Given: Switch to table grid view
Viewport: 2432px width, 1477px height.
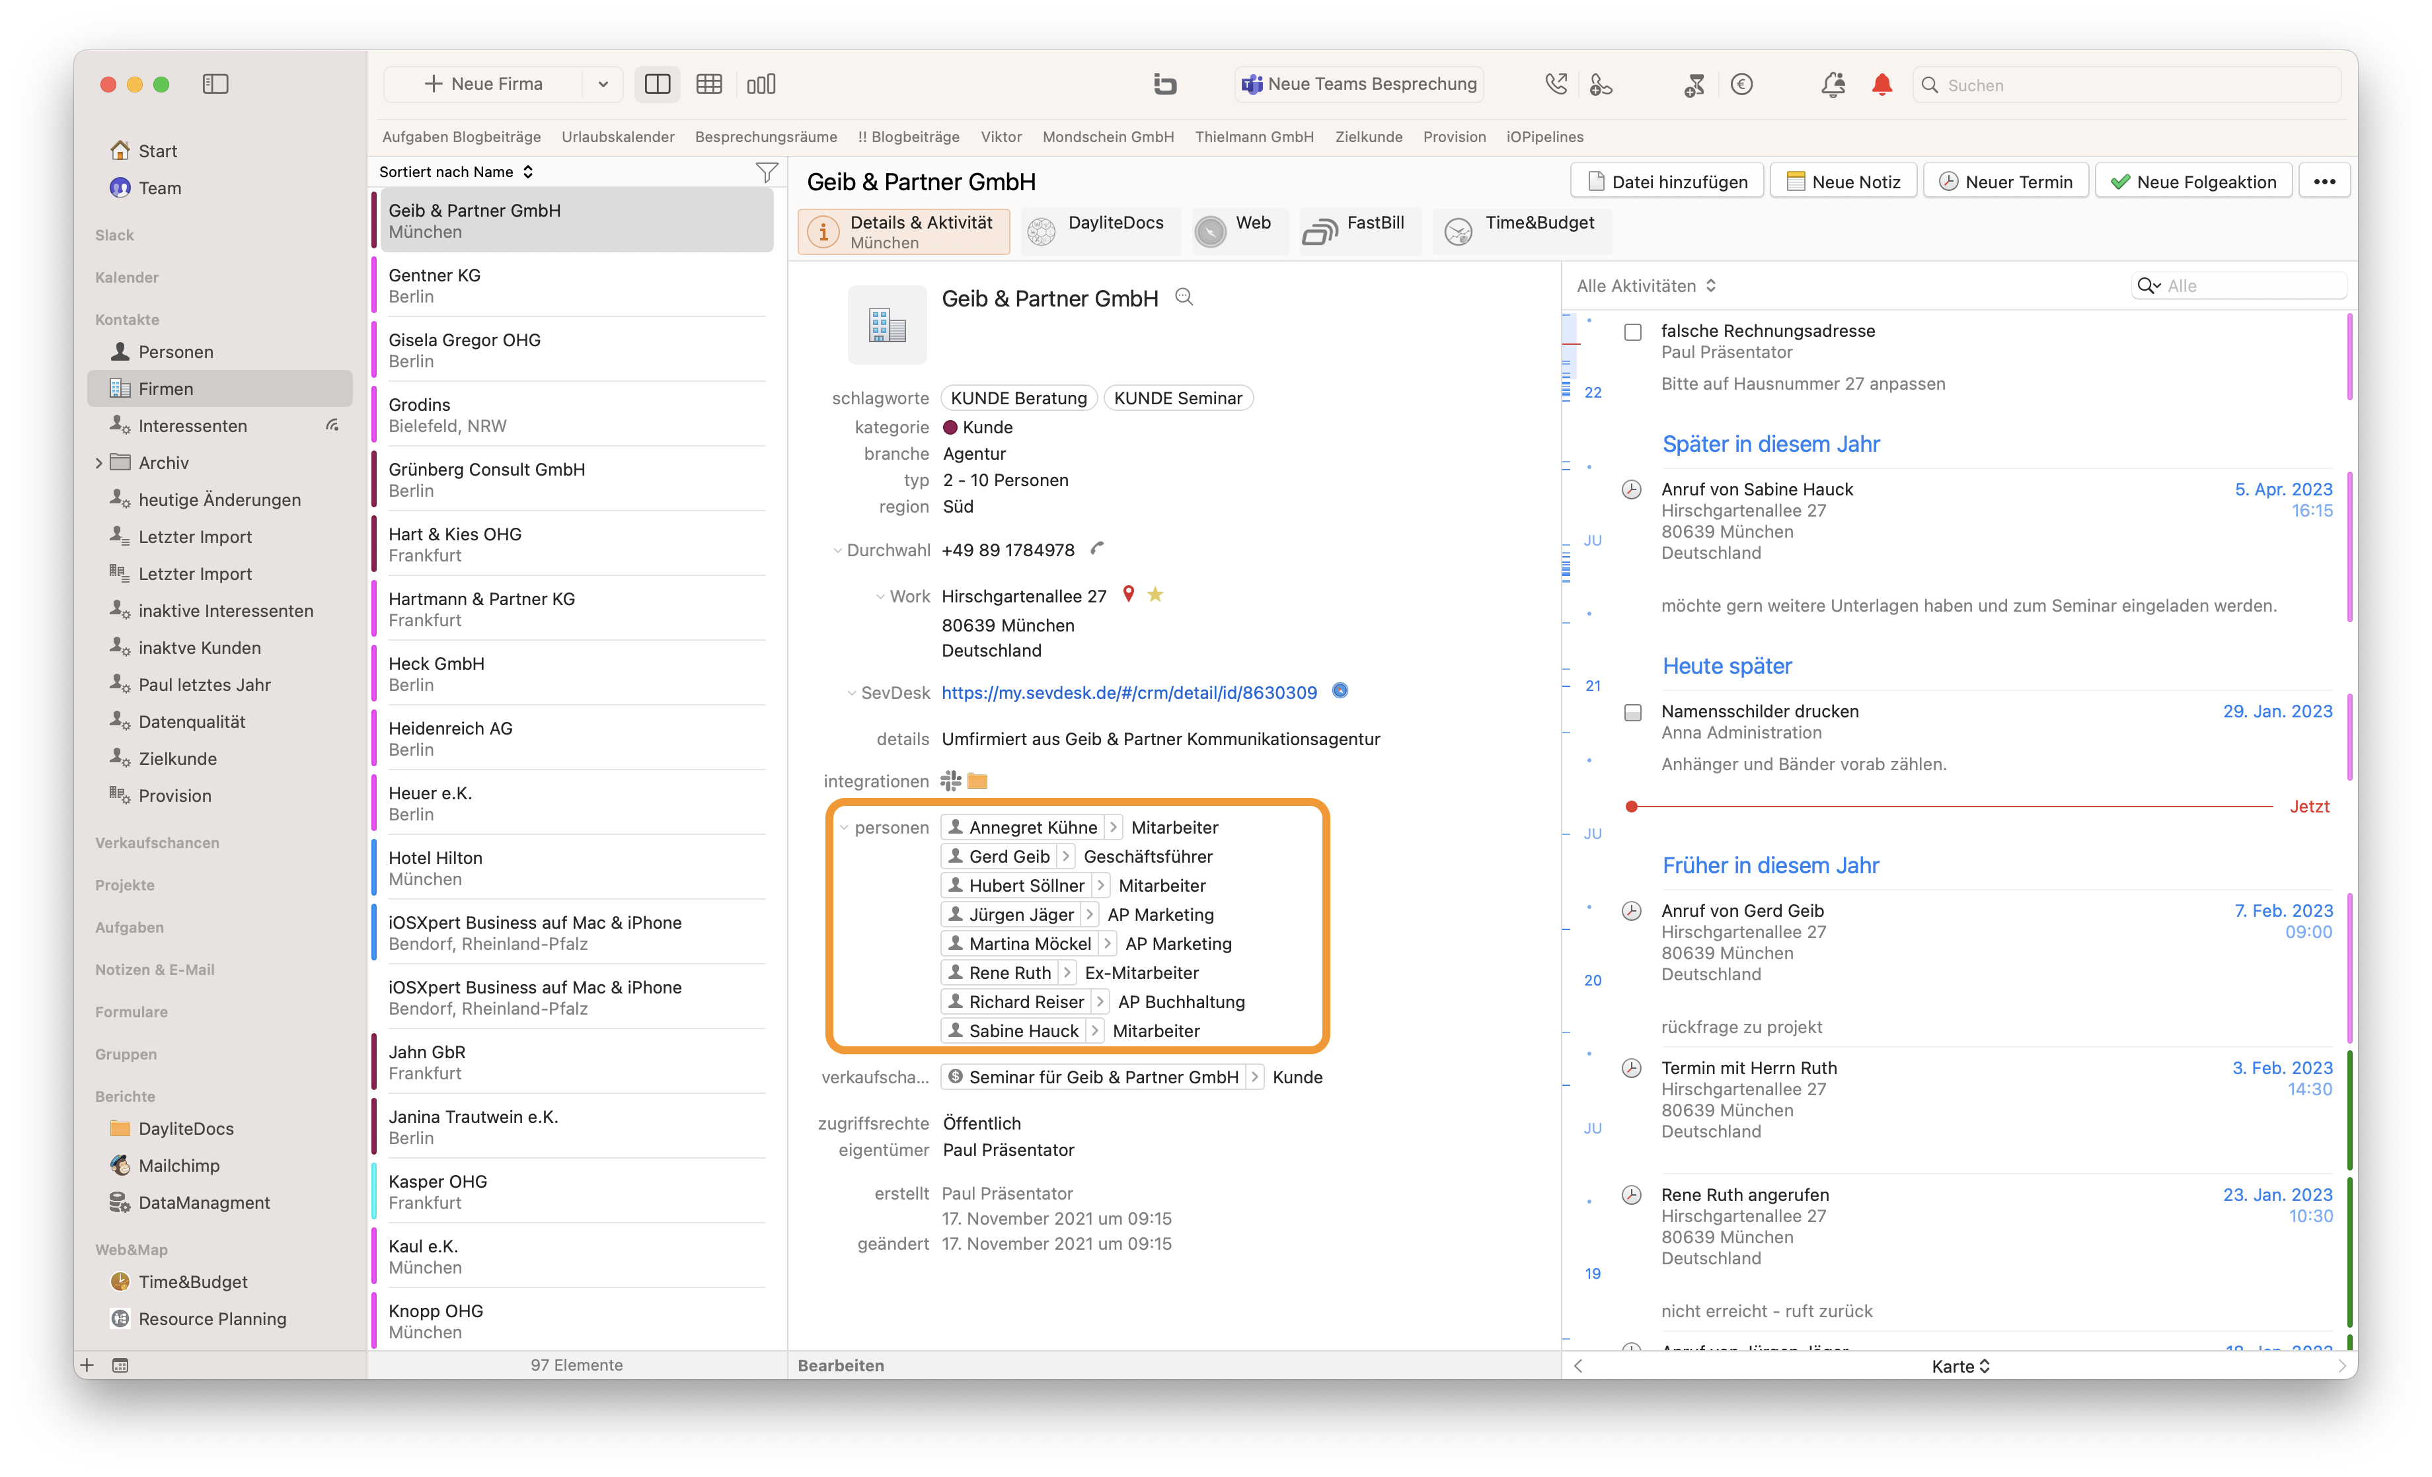Looking at the screenshot, I should pyautogui.click(x=708, y=84).
